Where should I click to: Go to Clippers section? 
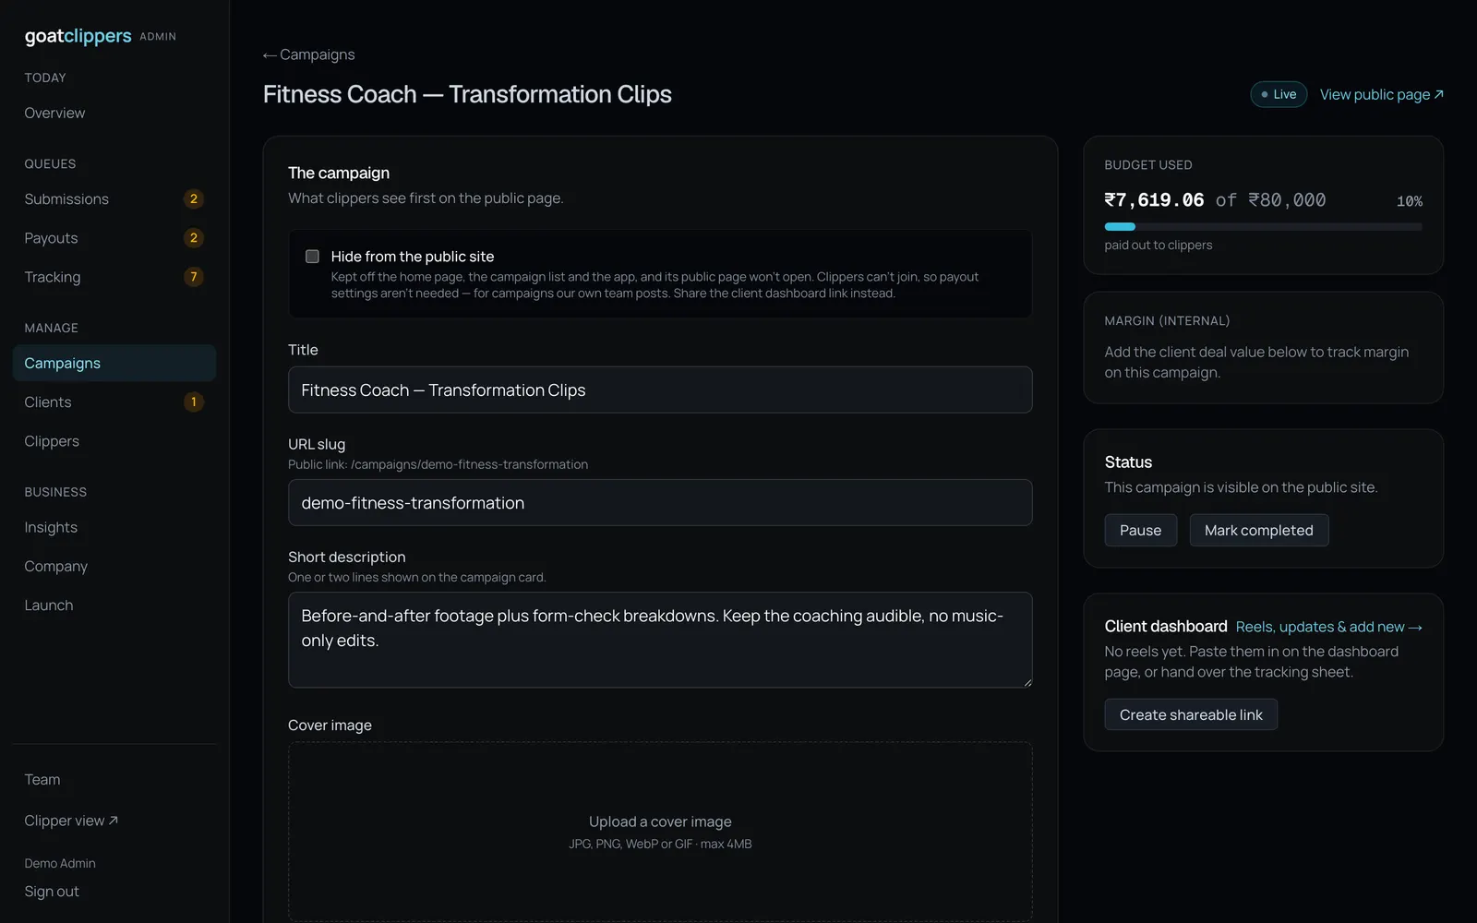pyautogui.click(x=114, y=440)
